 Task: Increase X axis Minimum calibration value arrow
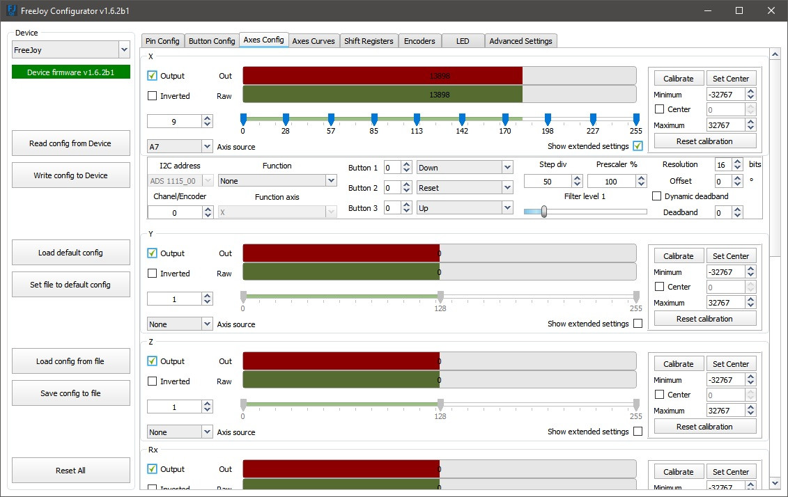click(x=750, y=91)
